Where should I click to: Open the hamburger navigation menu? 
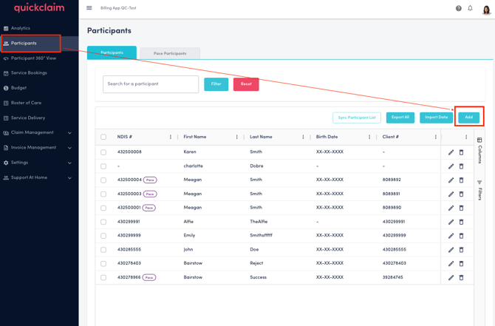tap(89, 8)
